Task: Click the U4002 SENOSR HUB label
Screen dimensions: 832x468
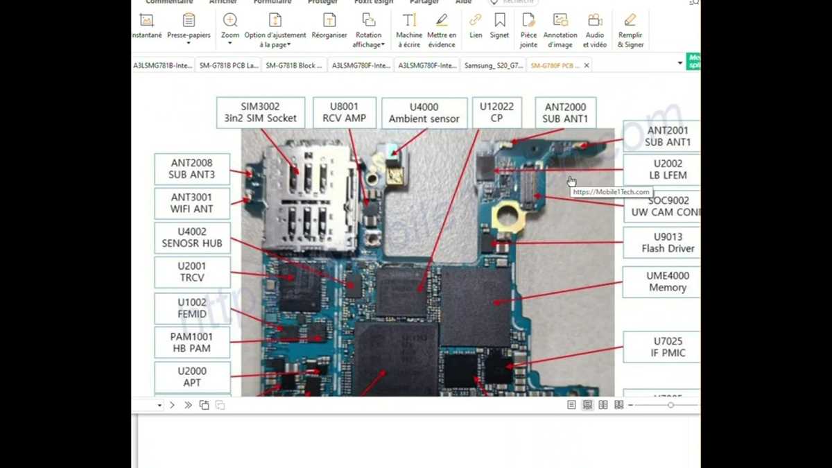Action: pyautogui.click(x=192, y=238)
